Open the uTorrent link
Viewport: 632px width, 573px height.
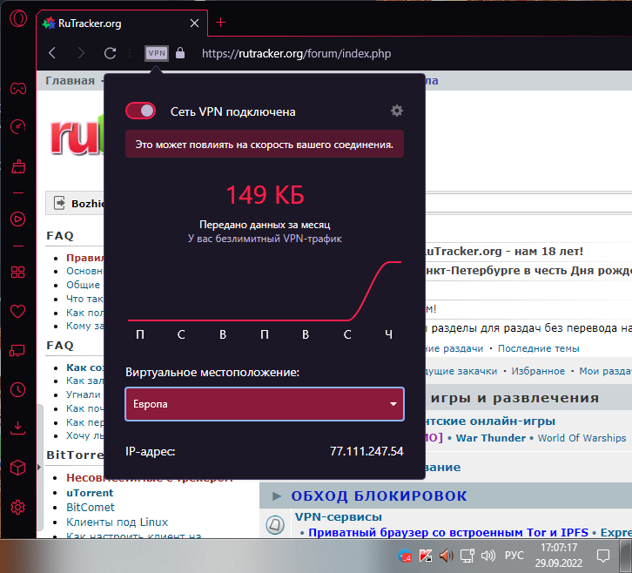tap(90, 493)
